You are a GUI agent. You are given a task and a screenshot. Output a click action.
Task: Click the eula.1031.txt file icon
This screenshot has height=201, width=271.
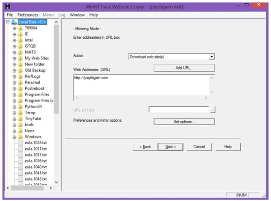[21, 149]
